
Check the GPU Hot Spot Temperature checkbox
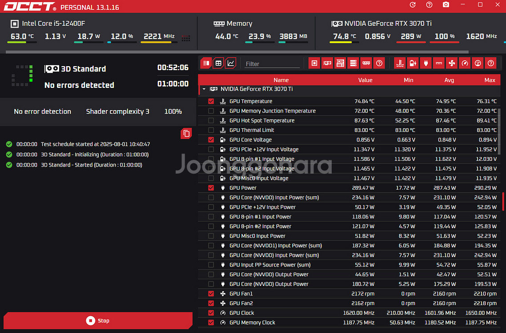pos(211,121)
